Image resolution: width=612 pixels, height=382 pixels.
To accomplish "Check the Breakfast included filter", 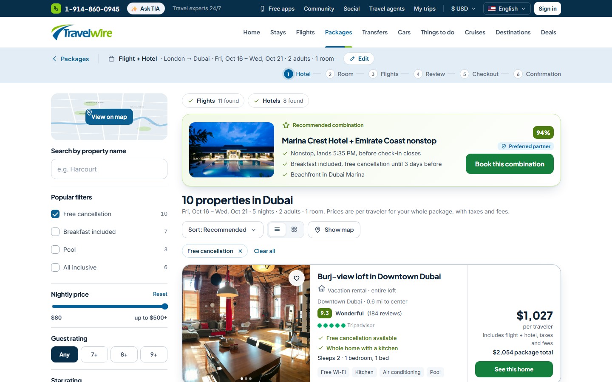I will 55,232.
